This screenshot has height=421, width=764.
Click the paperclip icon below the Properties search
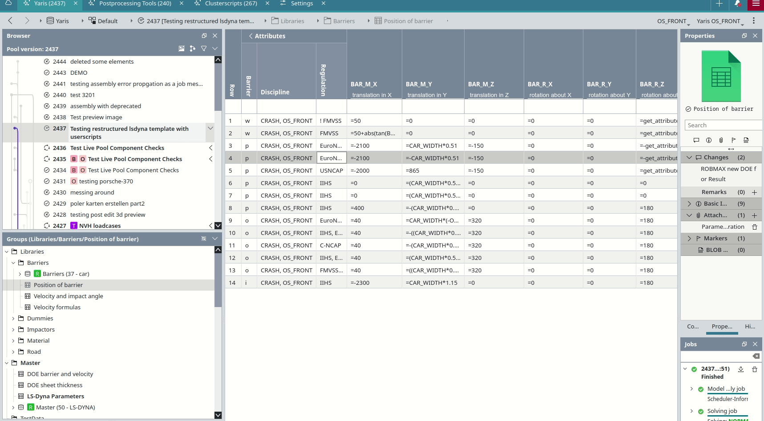tap(721, 140)
